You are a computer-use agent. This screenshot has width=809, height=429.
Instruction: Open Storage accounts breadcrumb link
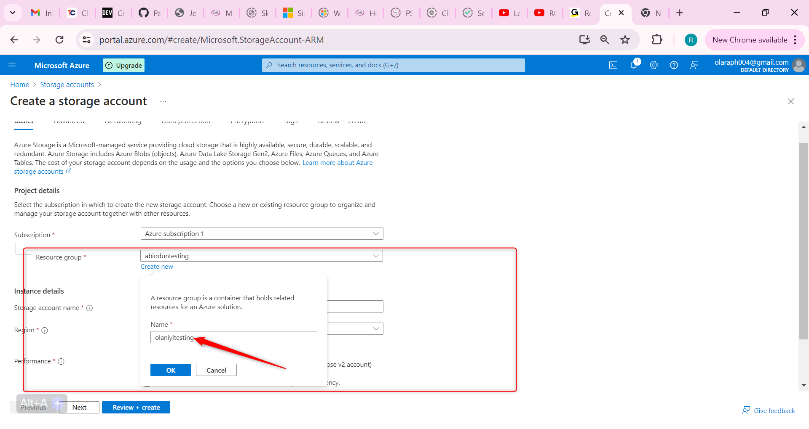pos(67,85)
